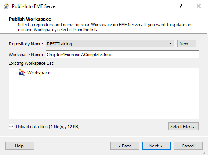Click into the Workspace Name text field

point(122,54)
